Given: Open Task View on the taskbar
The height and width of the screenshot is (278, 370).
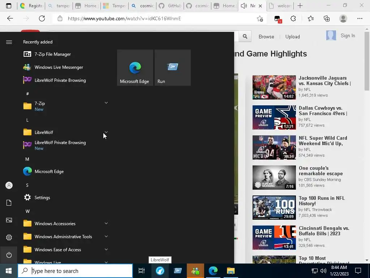Looking at the screenshot, I should coord(142,271).
